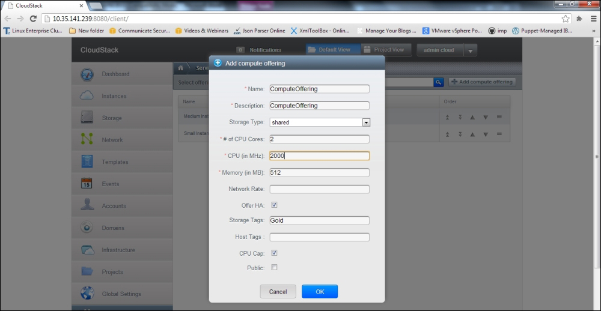Open the Templates sidebar icon
601x311 pixels.
87,162
